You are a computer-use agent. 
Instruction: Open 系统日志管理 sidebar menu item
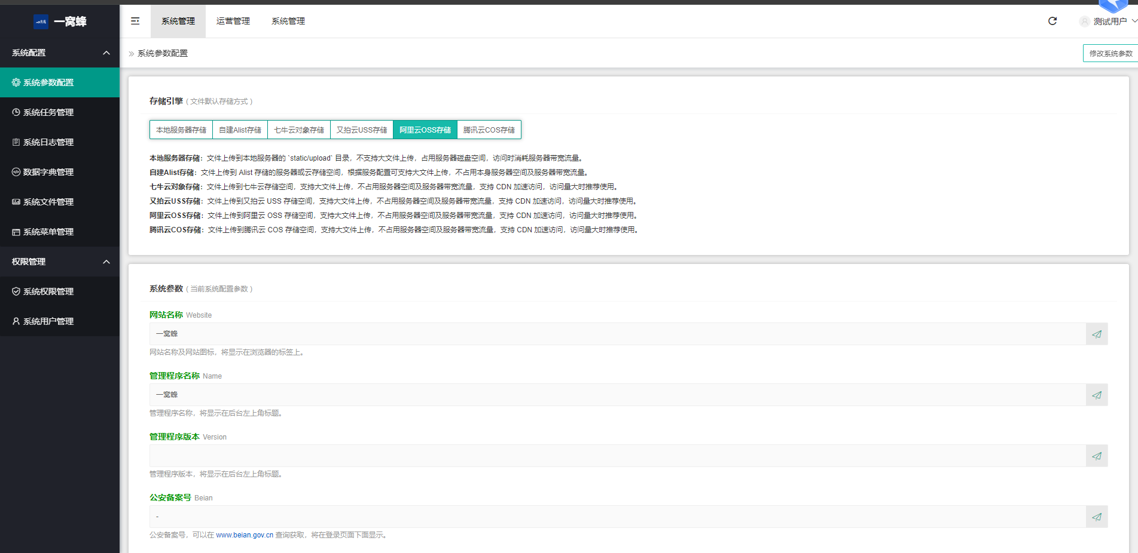[60, 142]
